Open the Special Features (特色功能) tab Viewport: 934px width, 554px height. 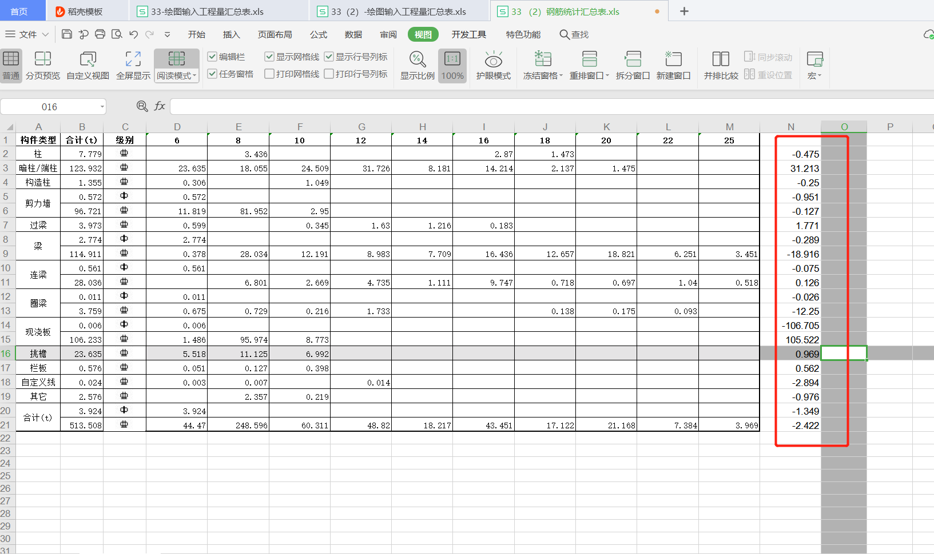pyautogui.click(x=523, y=35)
